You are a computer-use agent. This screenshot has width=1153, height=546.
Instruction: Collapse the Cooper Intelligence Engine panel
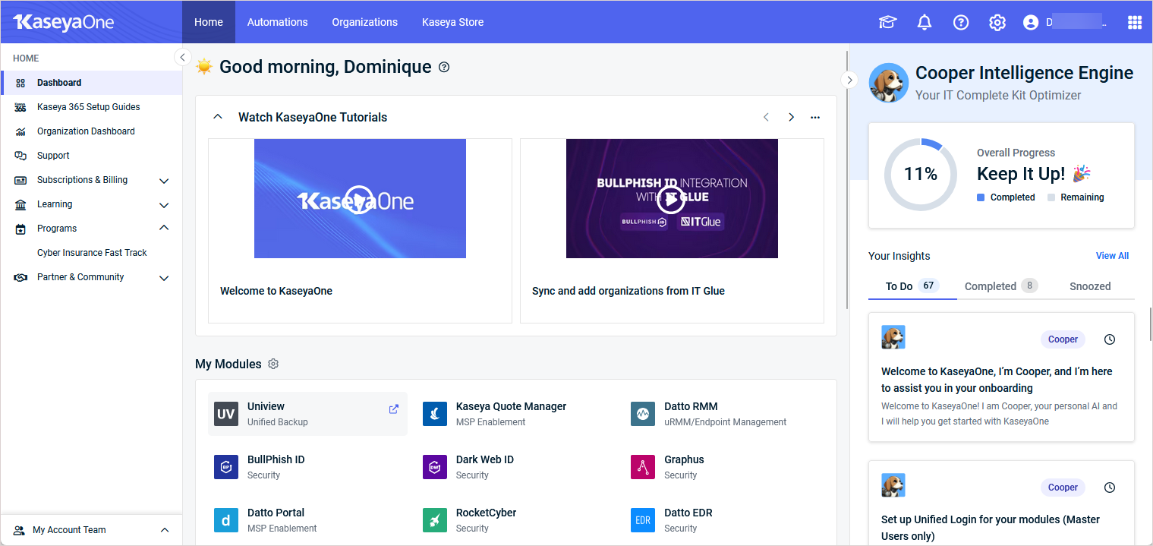(x=849, y=80)
